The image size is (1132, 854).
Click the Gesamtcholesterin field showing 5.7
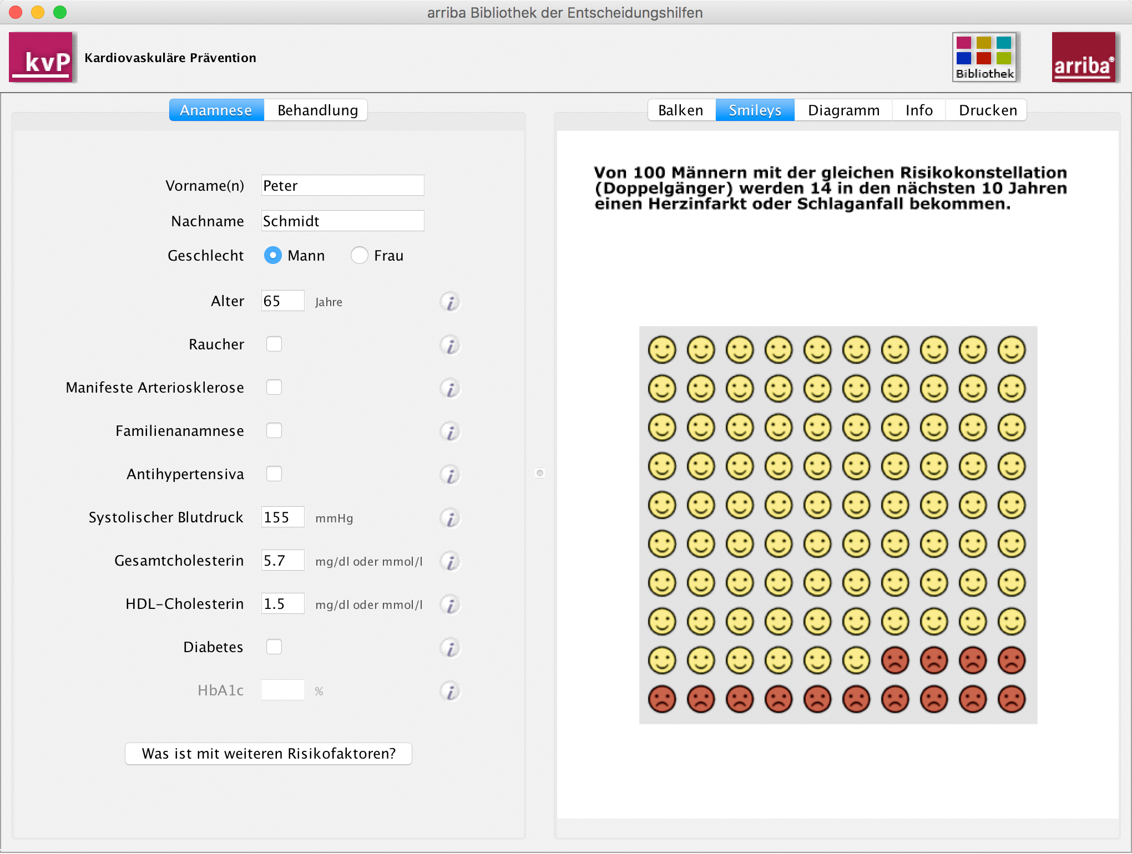283,560
